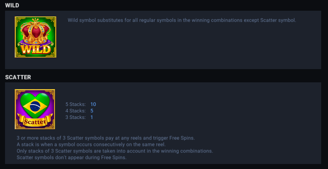
Task: Click the '3 Stacks:' payout label
Action: 75,117
